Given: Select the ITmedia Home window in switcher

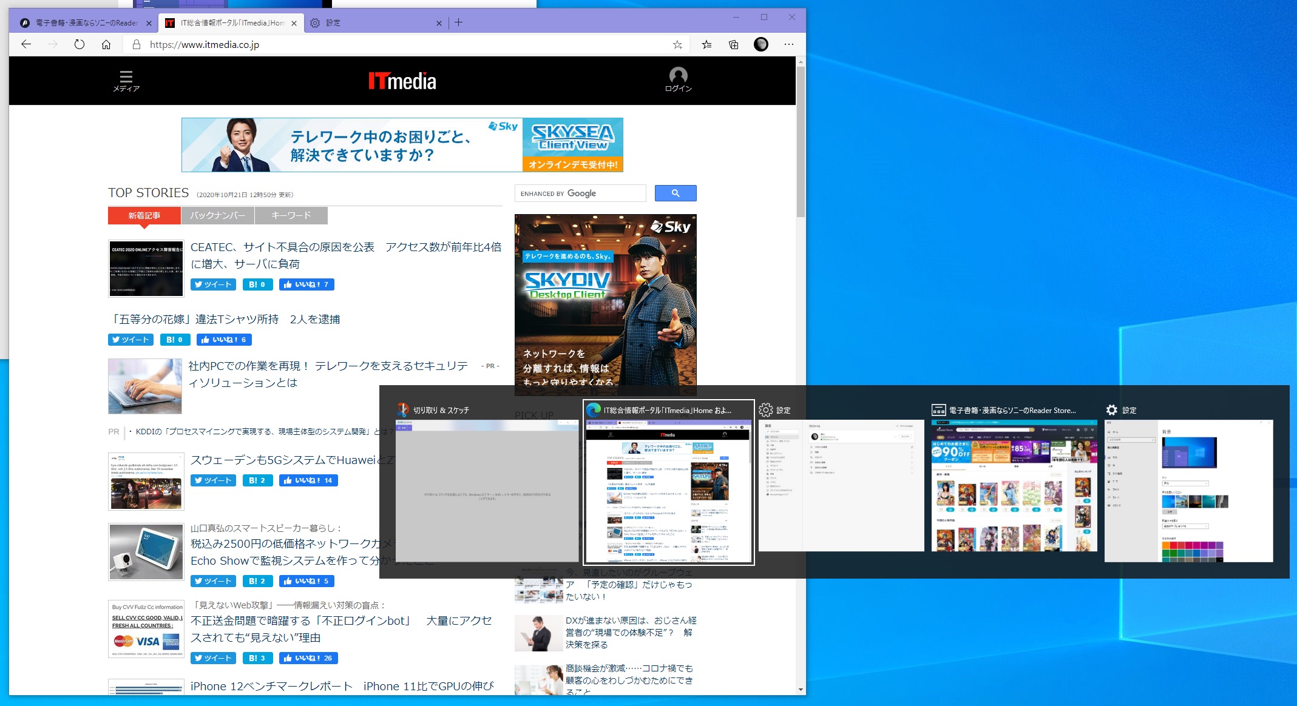Looking at the screenshot, I should pyautogui.click(x=668, y=483).
